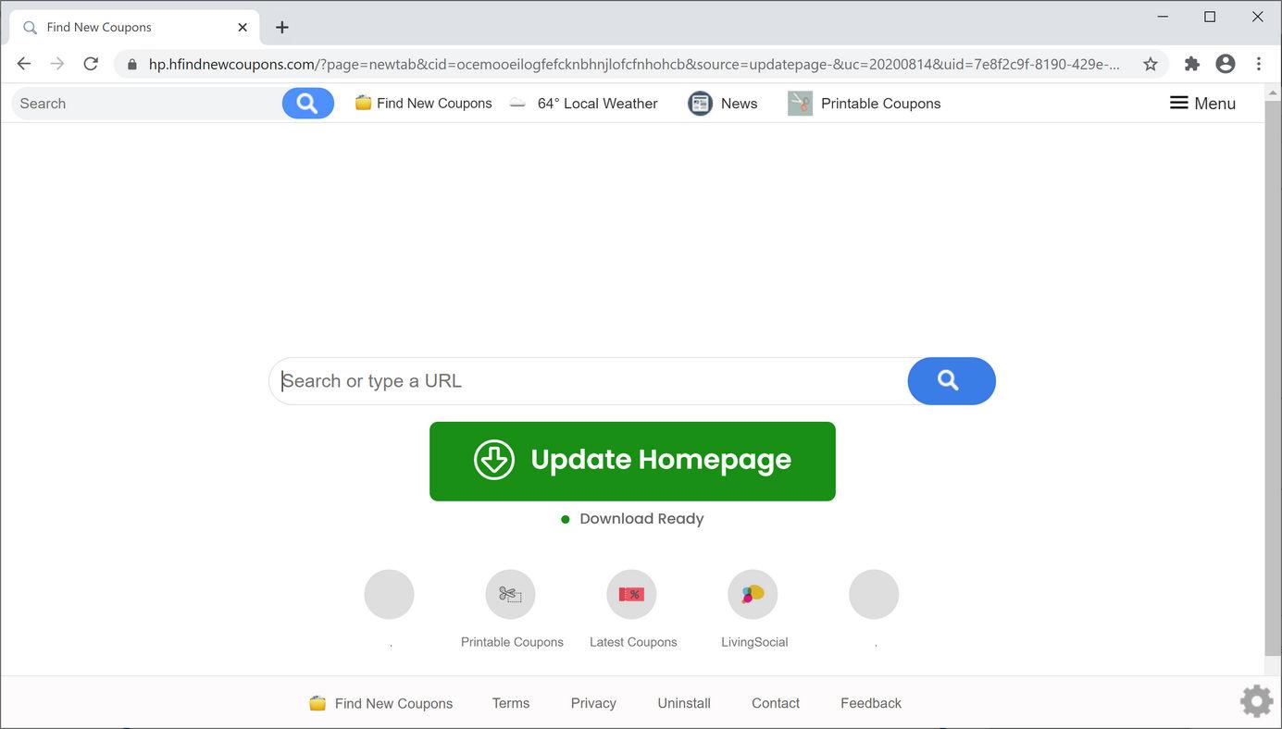Image resolution: width=1282 pixels, height=729 pixels.
Task: Maximize the browser window
Action: tap(1210, 17)
